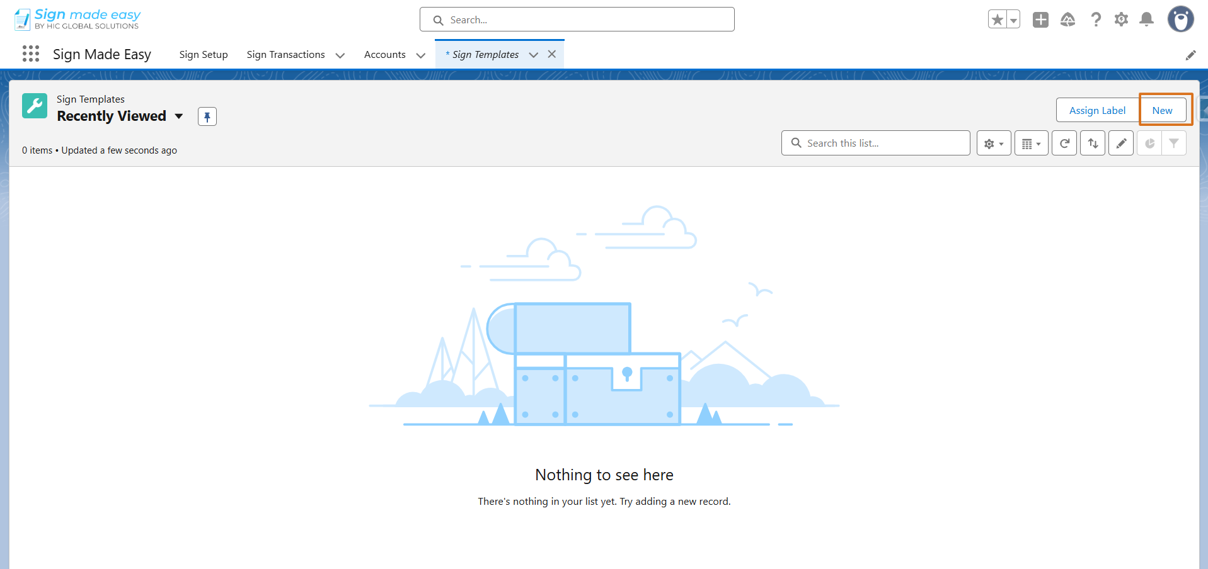
Task: Open Salesforce Help question mark
Action: tap(1096, 20)
